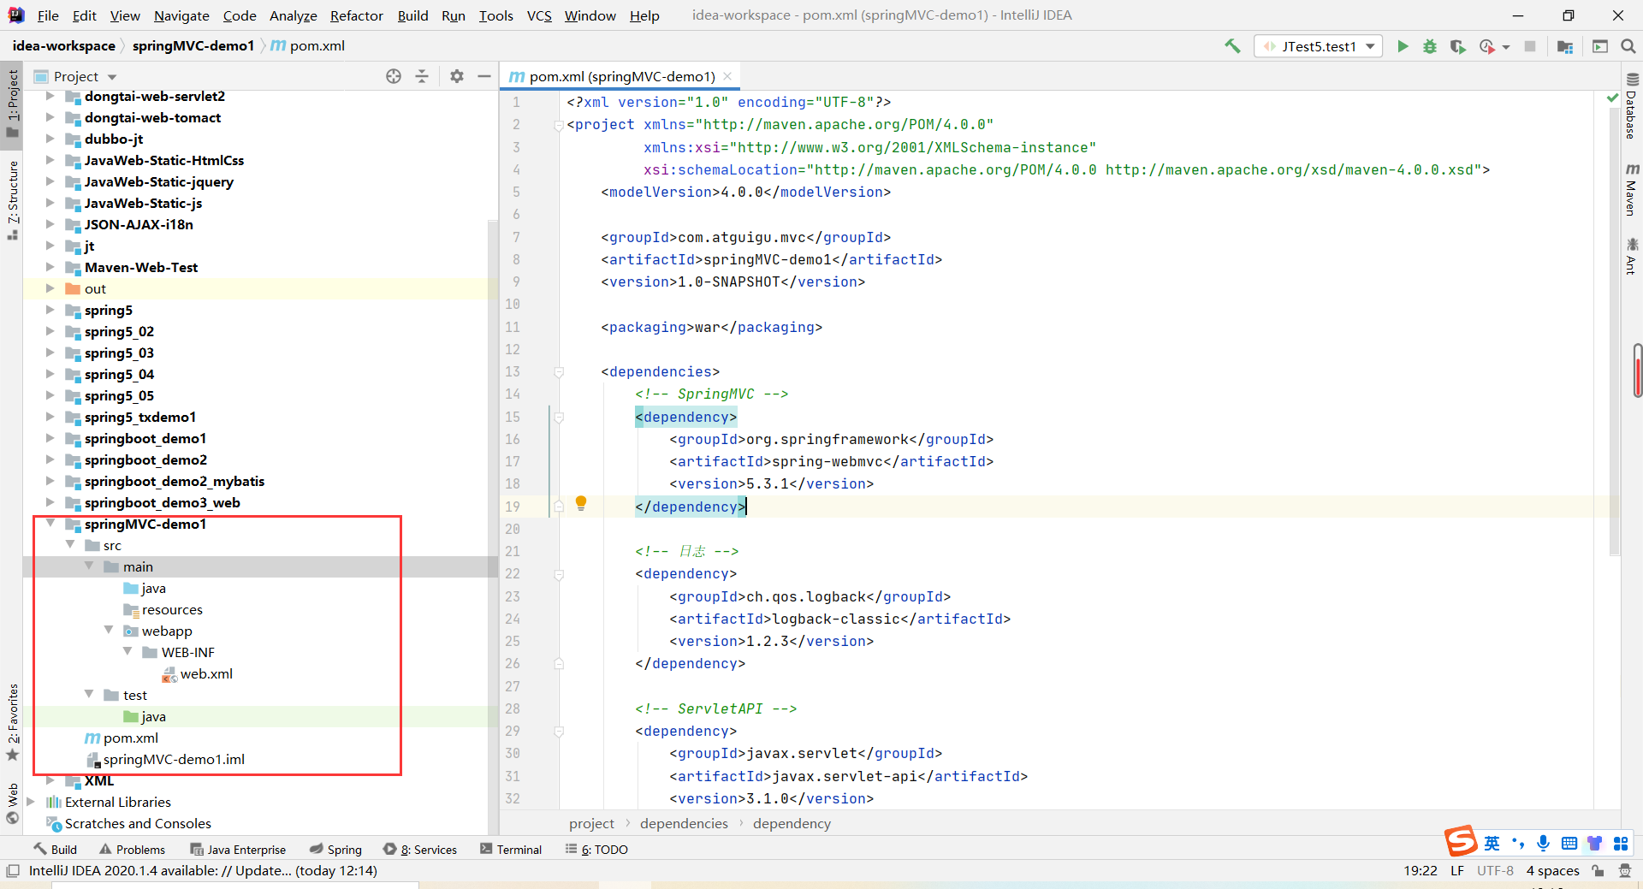
Task: Click the springMVC-demo1 breadcrumb
Action: pyautogui.click(x=193, y=46)
